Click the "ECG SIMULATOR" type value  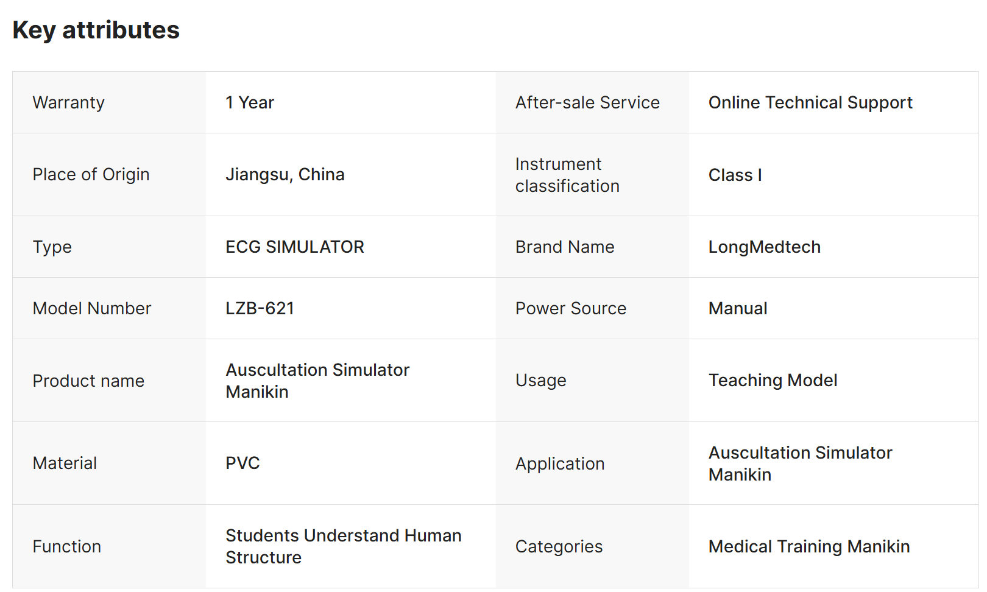(x=294, y=247)
